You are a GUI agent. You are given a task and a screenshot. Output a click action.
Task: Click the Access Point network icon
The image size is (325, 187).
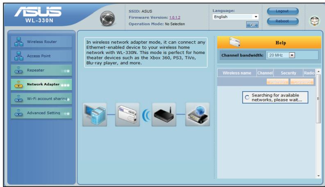tap(19, 56)
